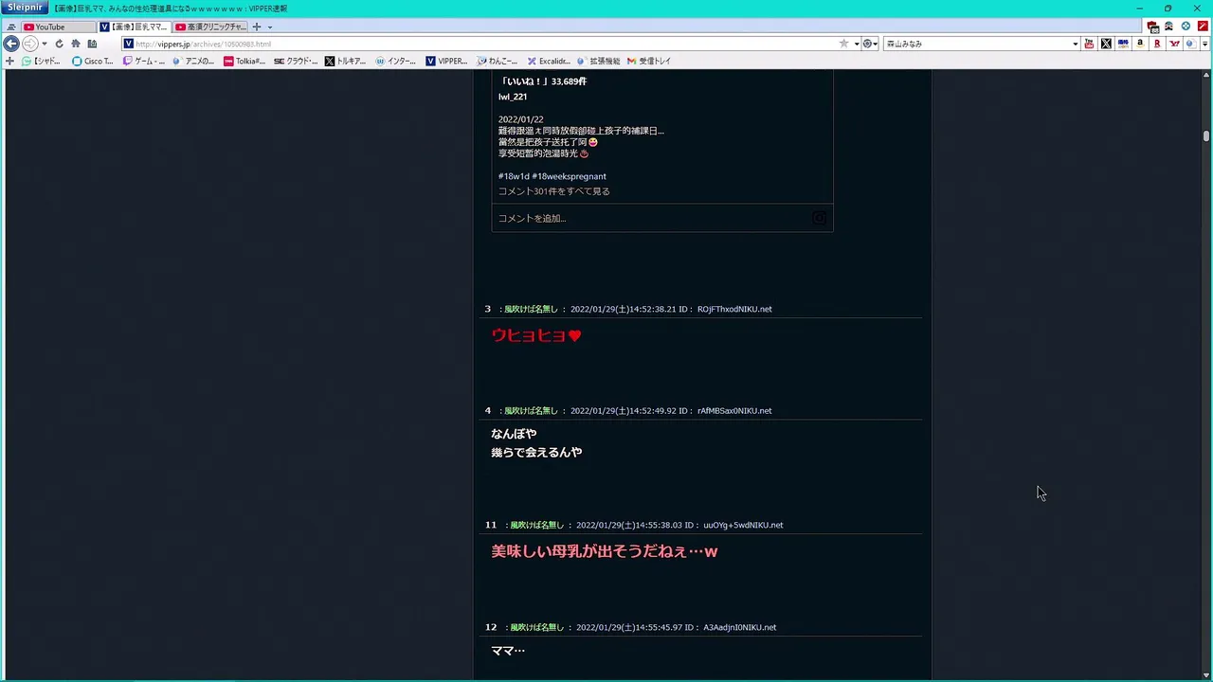The height and width of the screenshot is (682, 1213).
Task: Open the 拡張機能 bookmark
Action: click(599, 61)
